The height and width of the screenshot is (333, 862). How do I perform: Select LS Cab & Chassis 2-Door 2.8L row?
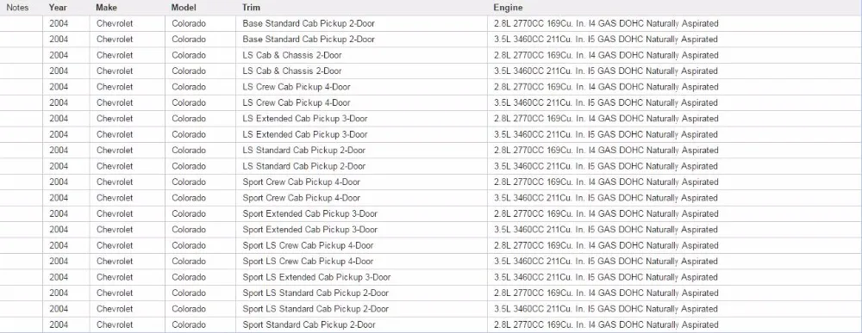[431, 55]
